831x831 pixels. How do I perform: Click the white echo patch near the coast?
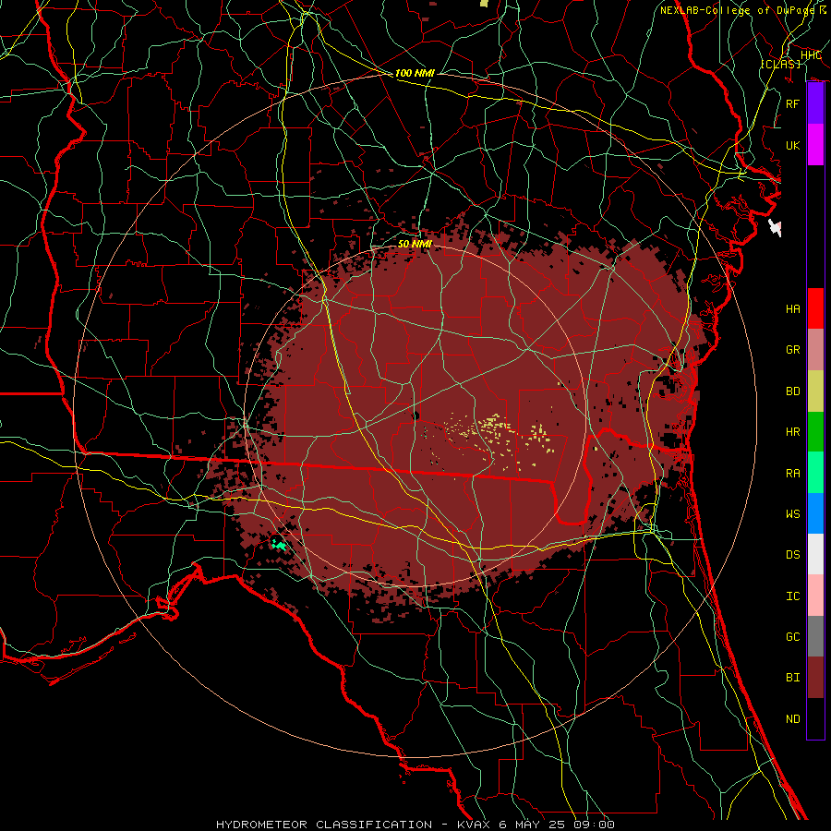pos(776,228)
